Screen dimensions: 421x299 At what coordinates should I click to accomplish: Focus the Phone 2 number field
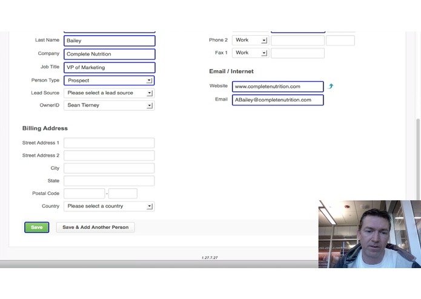[x=297, y=41]
